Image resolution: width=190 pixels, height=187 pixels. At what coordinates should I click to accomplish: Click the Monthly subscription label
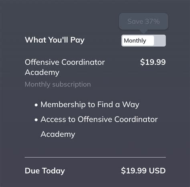58,84
